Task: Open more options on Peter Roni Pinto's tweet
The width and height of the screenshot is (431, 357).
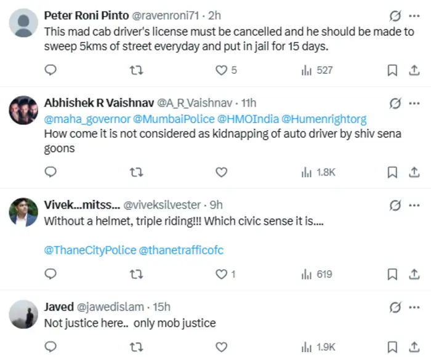Action: [x=414, y=16]
